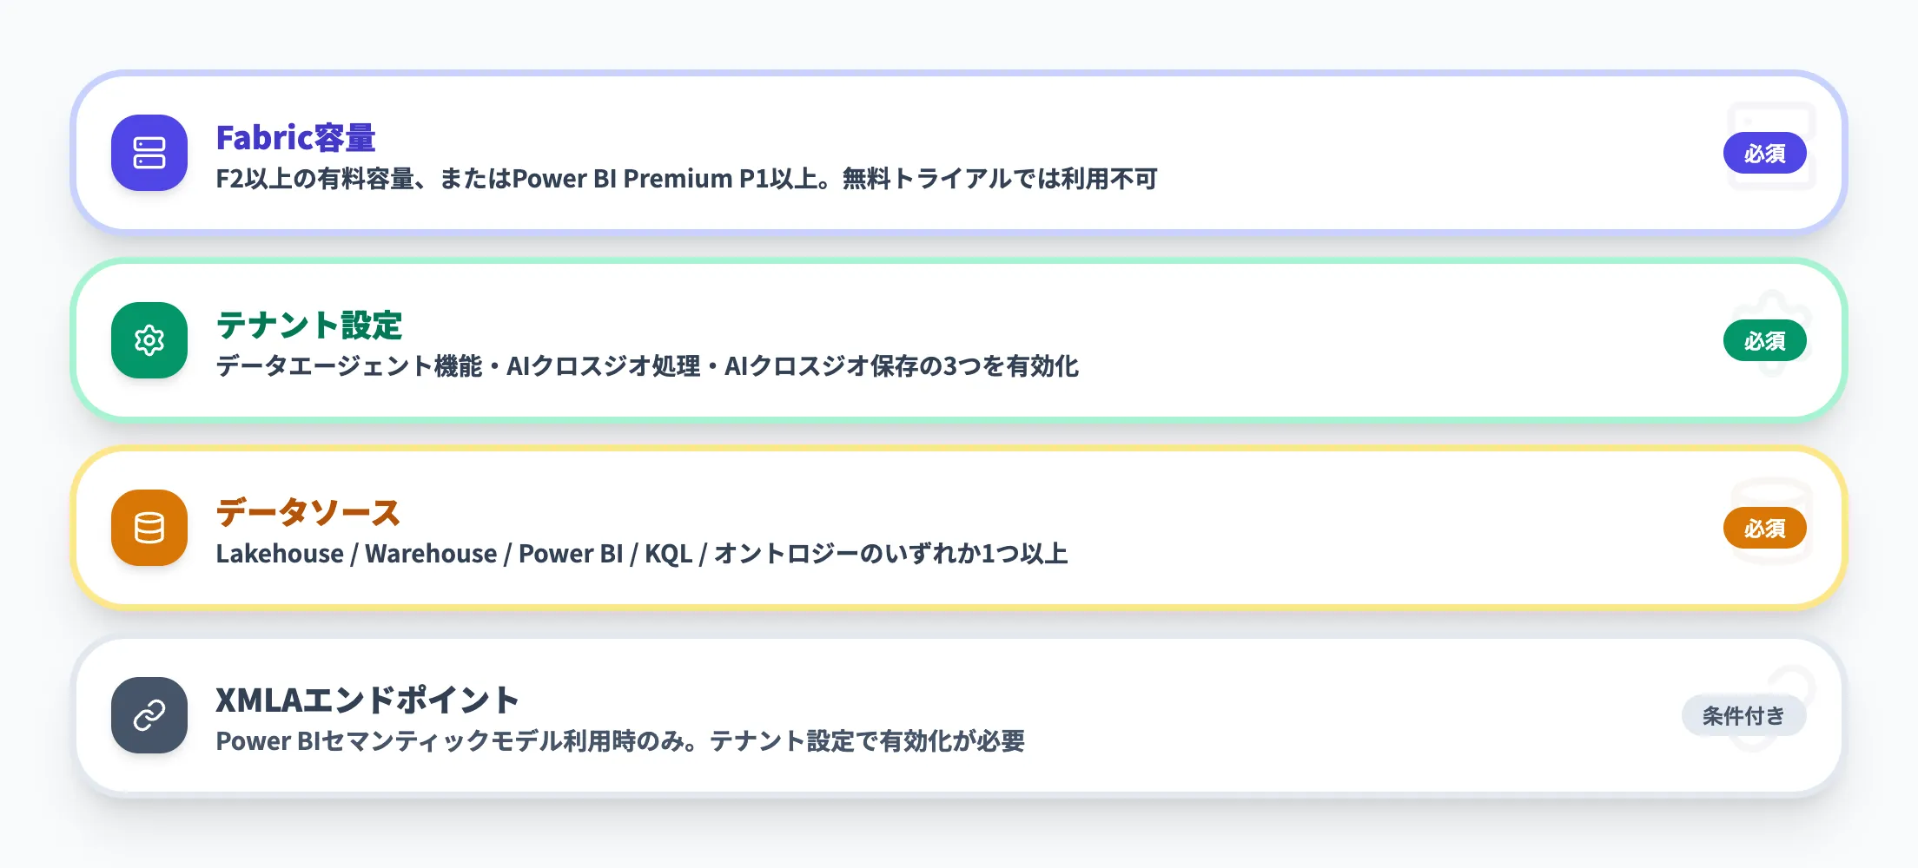
Task: Select the XMLAエンドポイント heading
Action: (x=367, y=700)
